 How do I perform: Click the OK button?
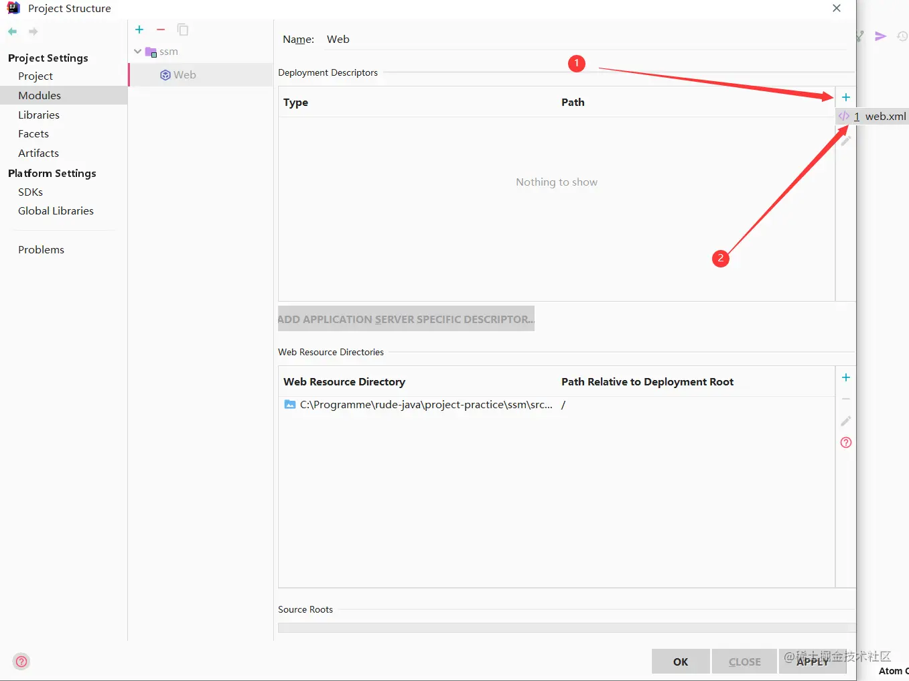tap(681, 662)
